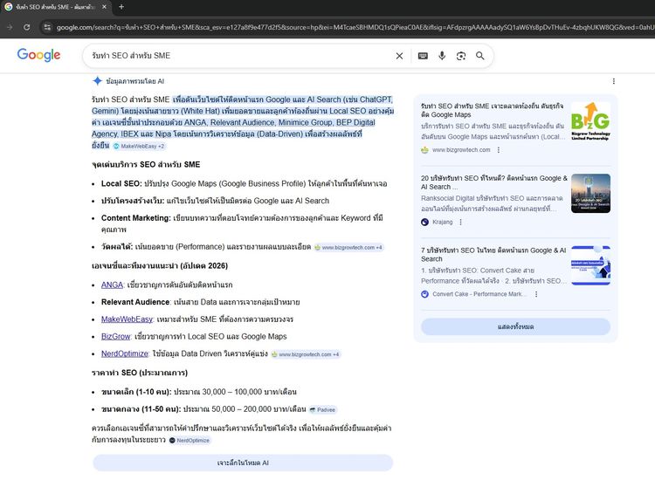Click the Krajang favicon icon
The image size is (655, 480).
click(x=424, y=222)
